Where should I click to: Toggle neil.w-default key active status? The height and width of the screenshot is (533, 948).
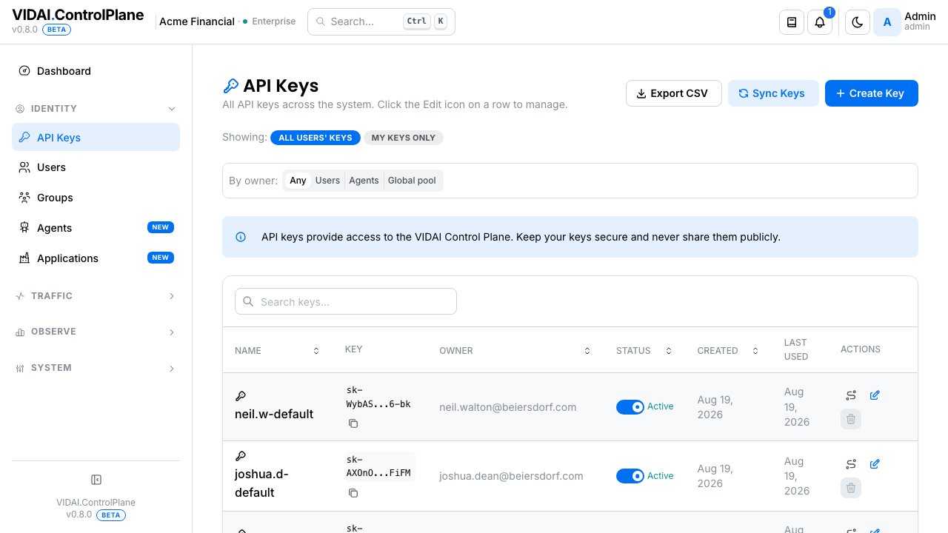[x=630, y=407]
